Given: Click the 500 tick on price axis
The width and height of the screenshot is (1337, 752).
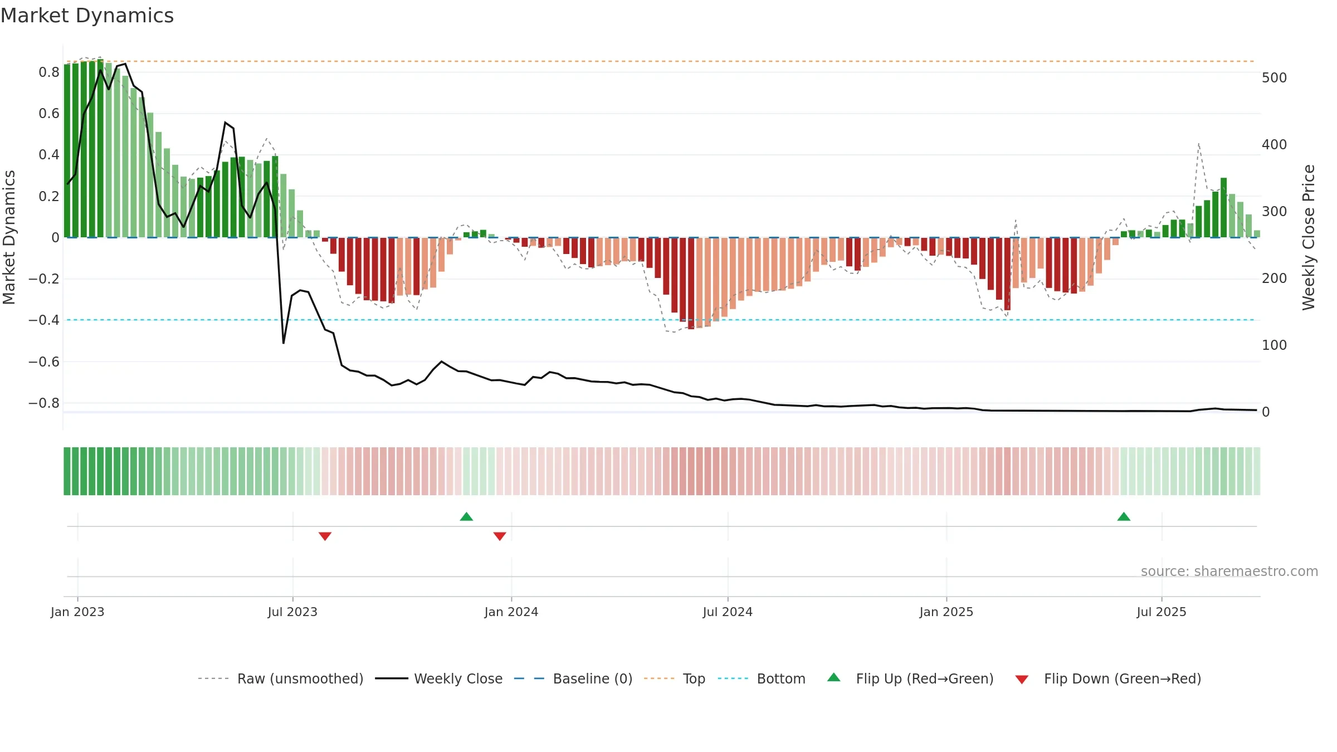Looking at the screenshot, I should (x=1274, y=77).
